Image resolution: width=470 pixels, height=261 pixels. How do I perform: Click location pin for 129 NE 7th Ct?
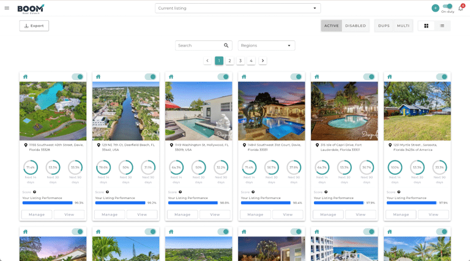coord(99,145)
